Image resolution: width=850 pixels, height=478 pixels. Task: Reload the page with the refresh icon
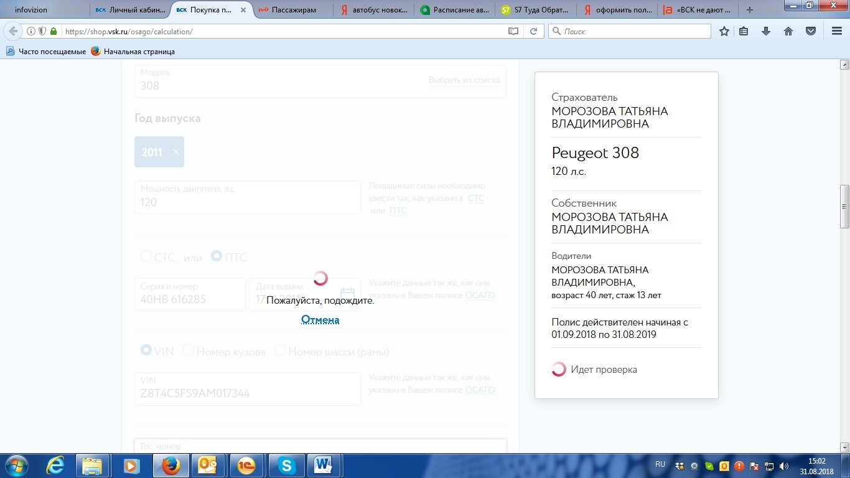tap(533, 31)
